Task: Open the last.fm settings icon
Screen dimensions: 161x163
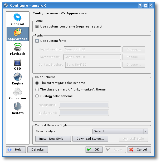Action: pos(17,107)
